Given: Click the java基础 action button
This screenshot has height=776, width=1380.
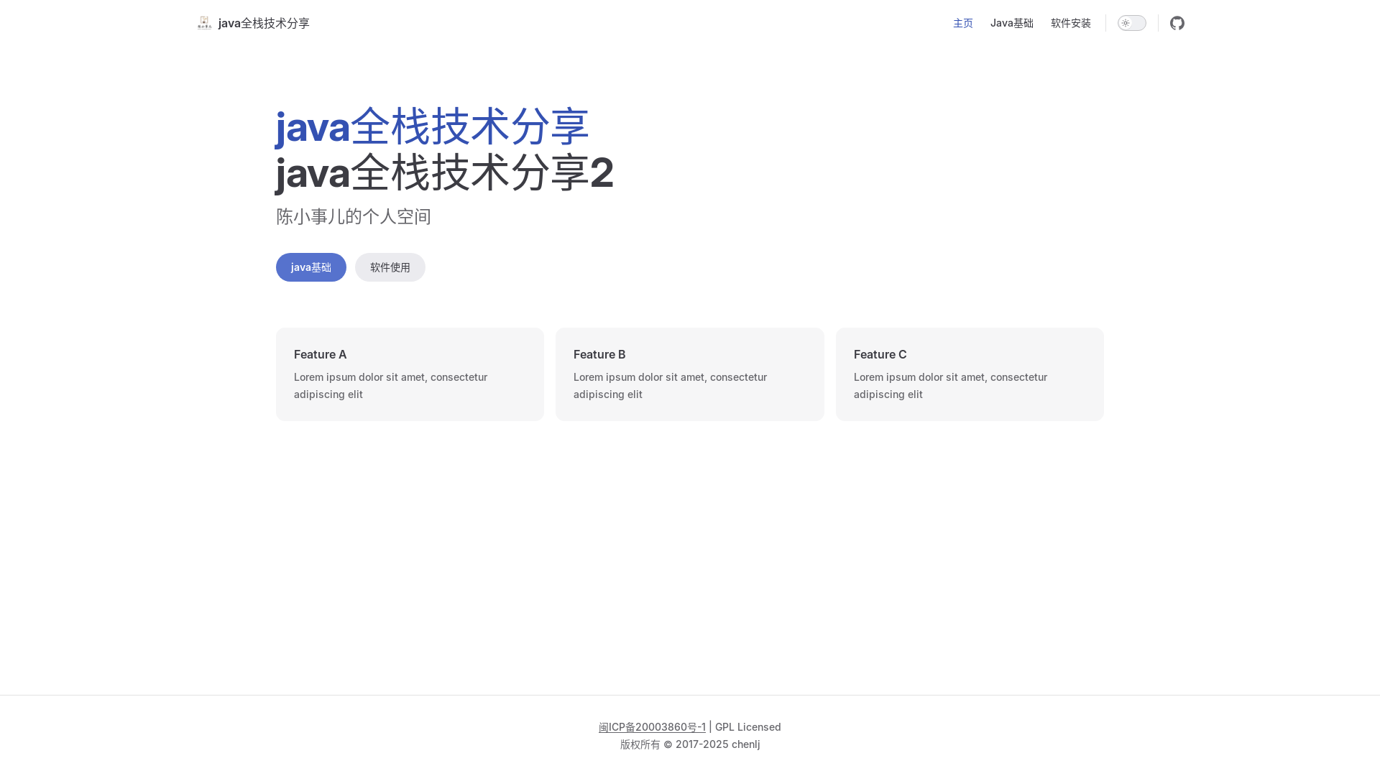Looking at the screenshot, I should [x=310, y=267].
